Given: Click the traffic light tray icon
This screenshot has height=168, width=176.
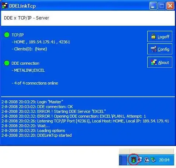Looking at the screenshot, I should (x=133, y=160).
